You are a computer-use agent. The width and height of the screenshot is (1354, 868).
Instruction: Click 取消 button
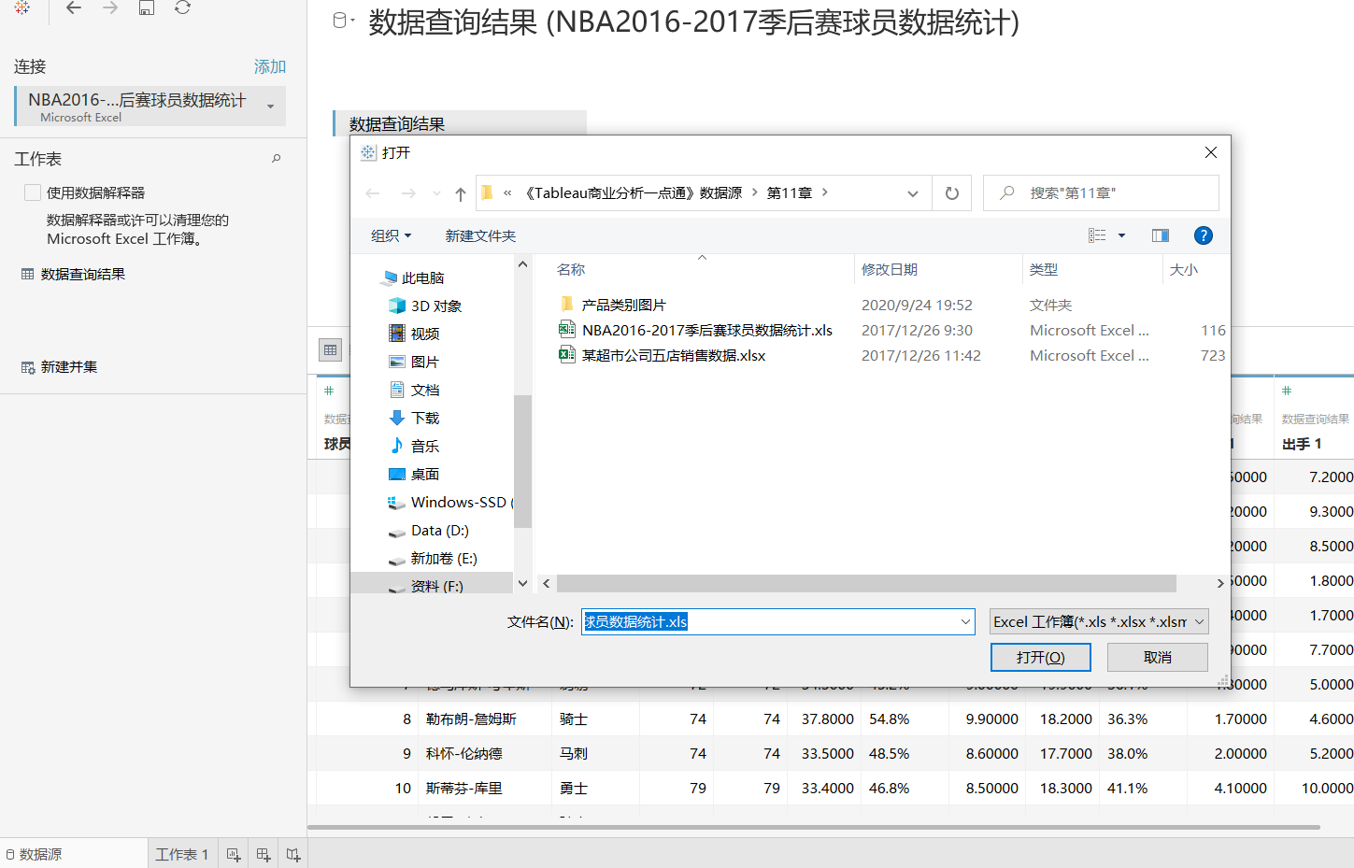pos(1158,657)
